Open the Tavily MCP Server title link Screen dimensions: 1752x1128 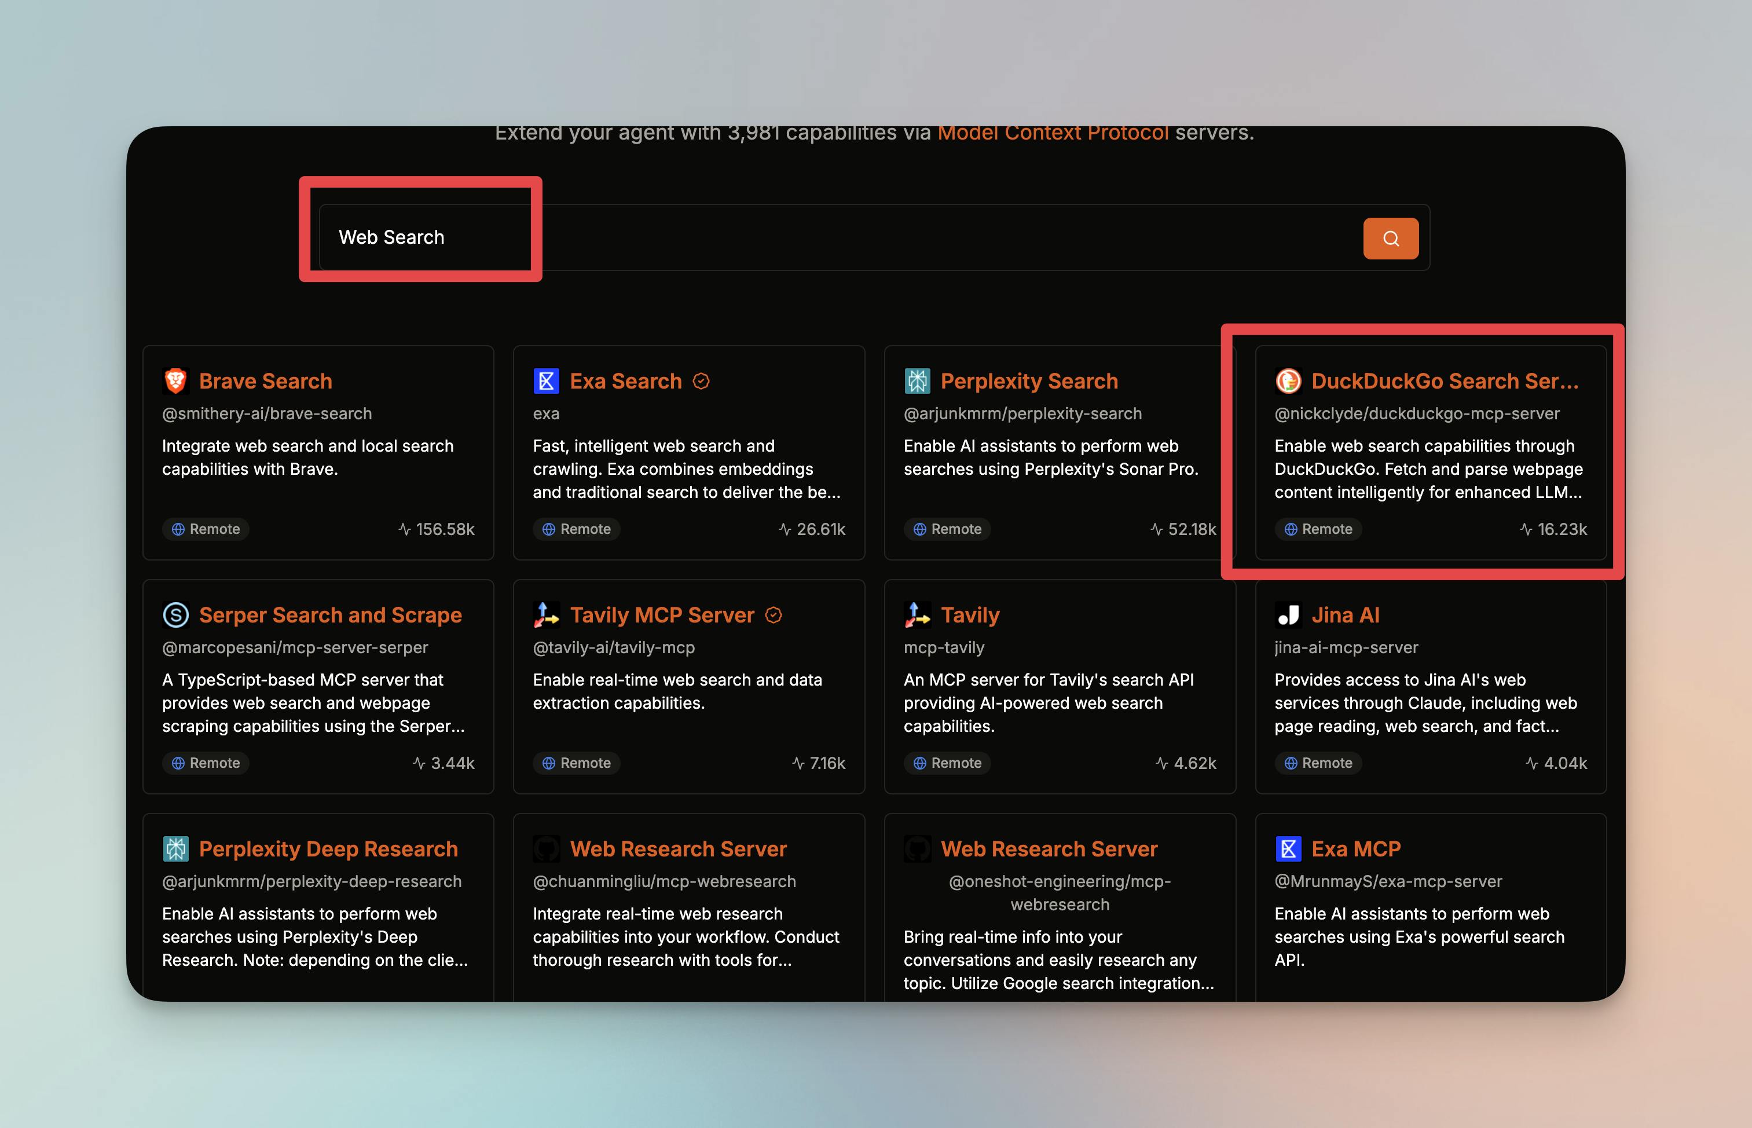661,614
